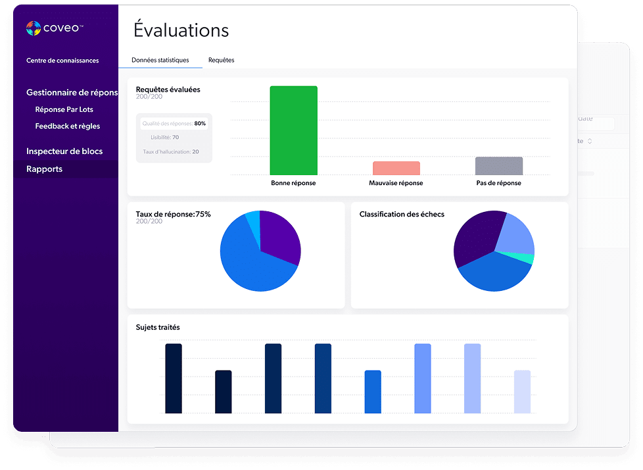This screenshot has height=470, width=643.
Task: Click the pink Mauvaise réponse bar
Action: click(x=396, y=168)
